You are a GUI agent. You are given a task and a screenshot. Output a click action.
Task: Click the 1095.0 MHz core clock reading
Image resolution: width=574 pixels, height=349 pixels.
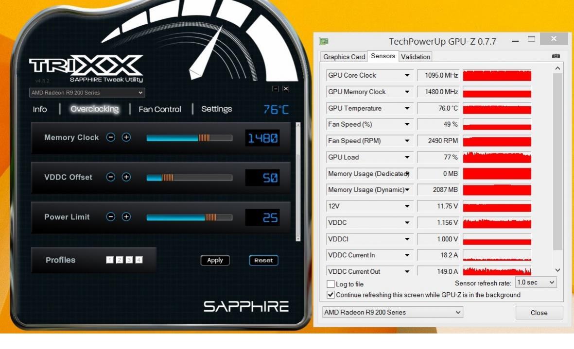point(438,75)
